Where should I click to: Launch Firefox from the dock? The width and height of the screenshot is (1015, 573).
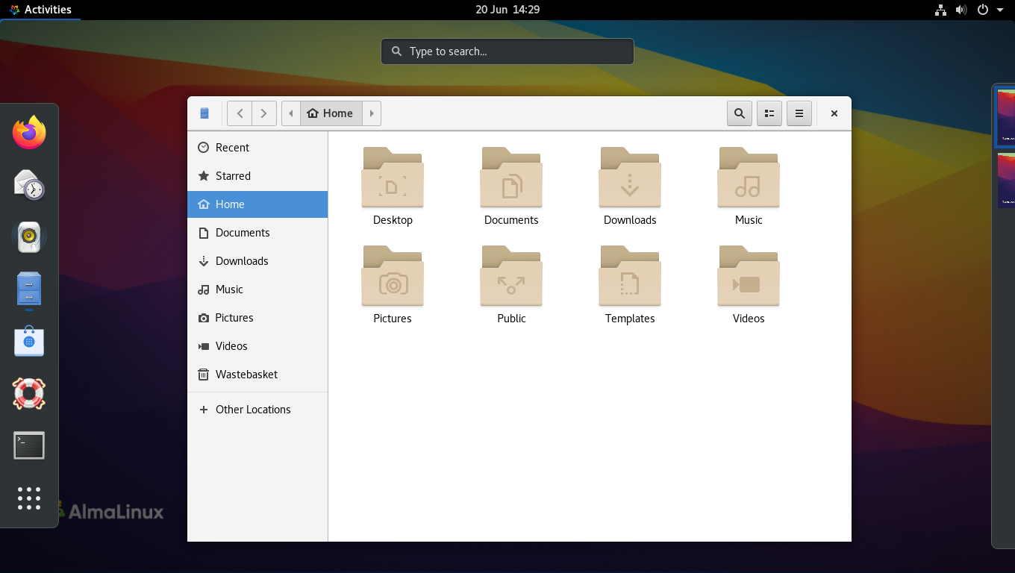tap(28, 132)
